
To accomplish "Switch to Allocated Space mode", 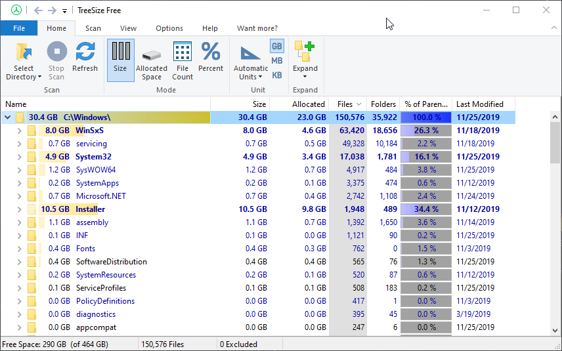I will 152,61.
